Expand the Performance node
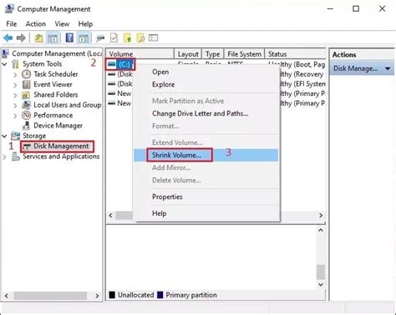This screenshot has height=315, width=396. [15, 116]
